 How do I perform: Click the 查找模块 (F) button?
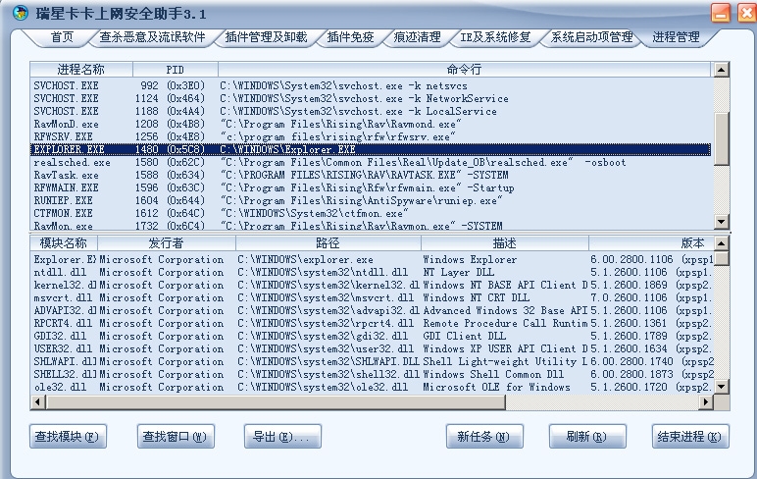click(68, 437)
